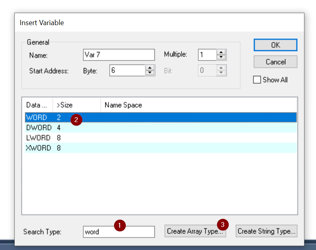Click size value 8 in LWORD row
316x250 pixels.
tap(59, 138)
